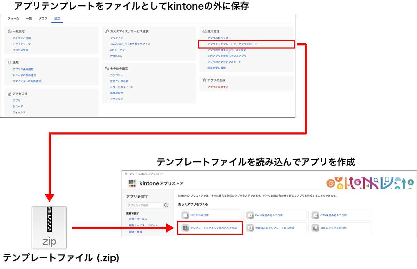The width and height of the screenshot is (417, 269).
Task: Open プロセス管理 settings
Action: click(x=21, y=50)
